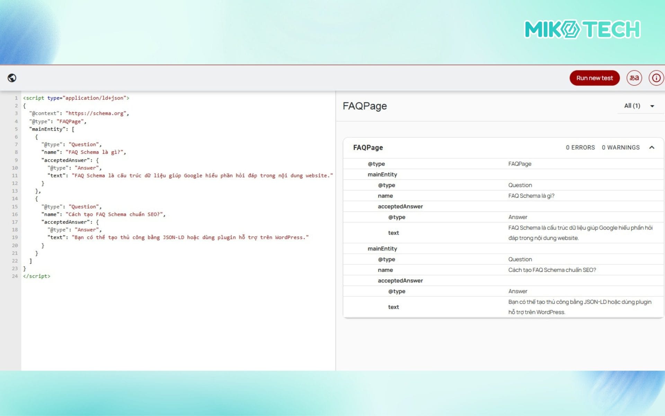Image resolution: width=665 pixels, height=416 pixels.
Task: Click the MIKOTECH logo
Action: pyautogui.click(x=583, y=29)
